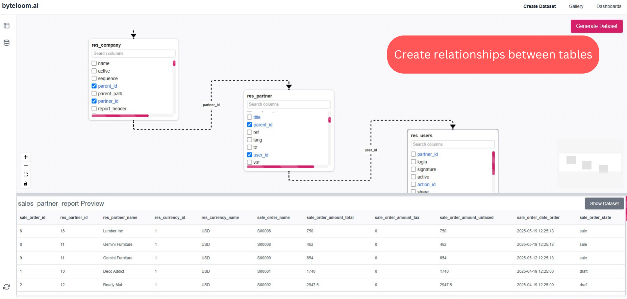Click the Ready Mat cell

point(113,285)
